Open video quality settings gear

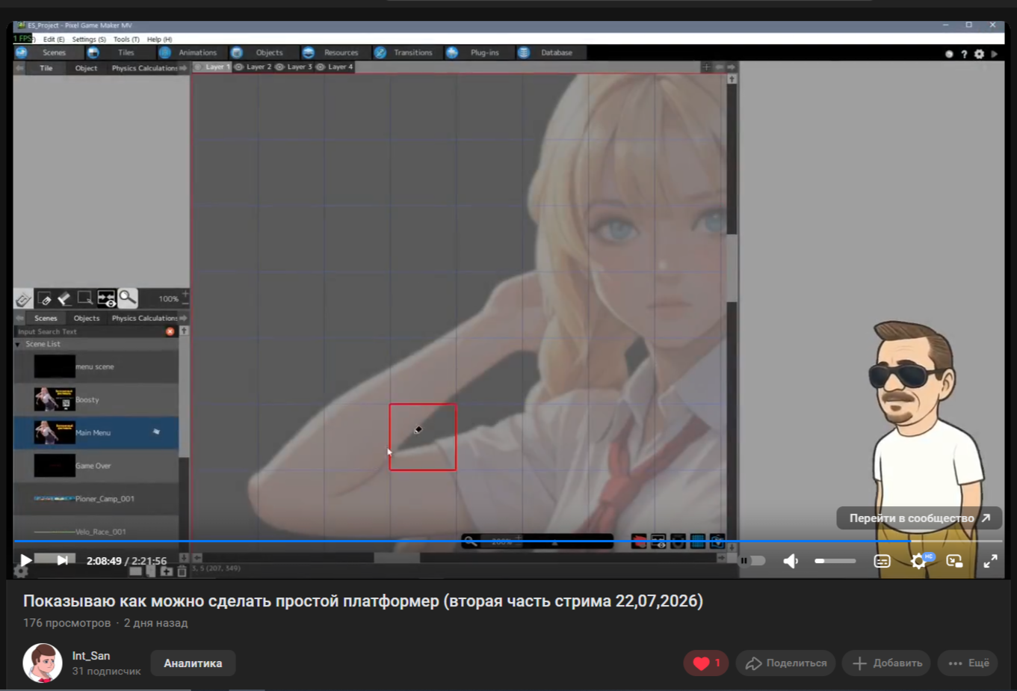click(x=918, y=561)
